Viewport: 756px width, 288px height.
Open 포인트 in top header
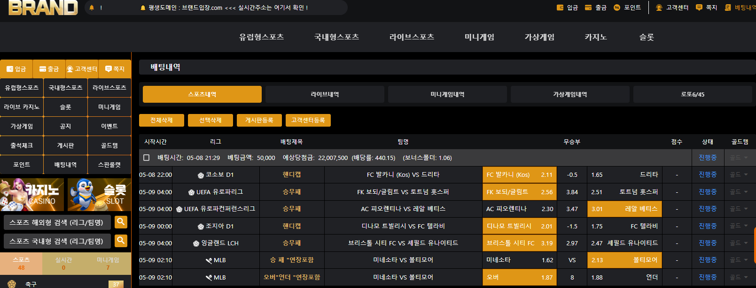[x=627, y=8]
